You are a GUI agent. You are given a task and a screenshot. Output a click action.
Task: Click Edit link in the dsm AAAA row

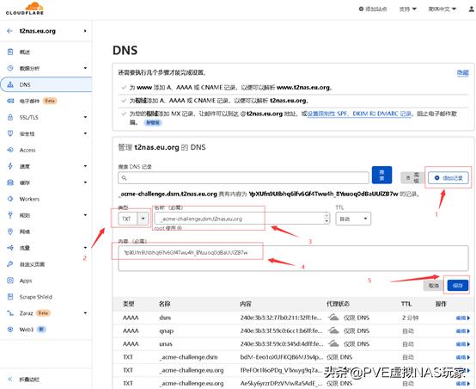[x=462, y=318]
